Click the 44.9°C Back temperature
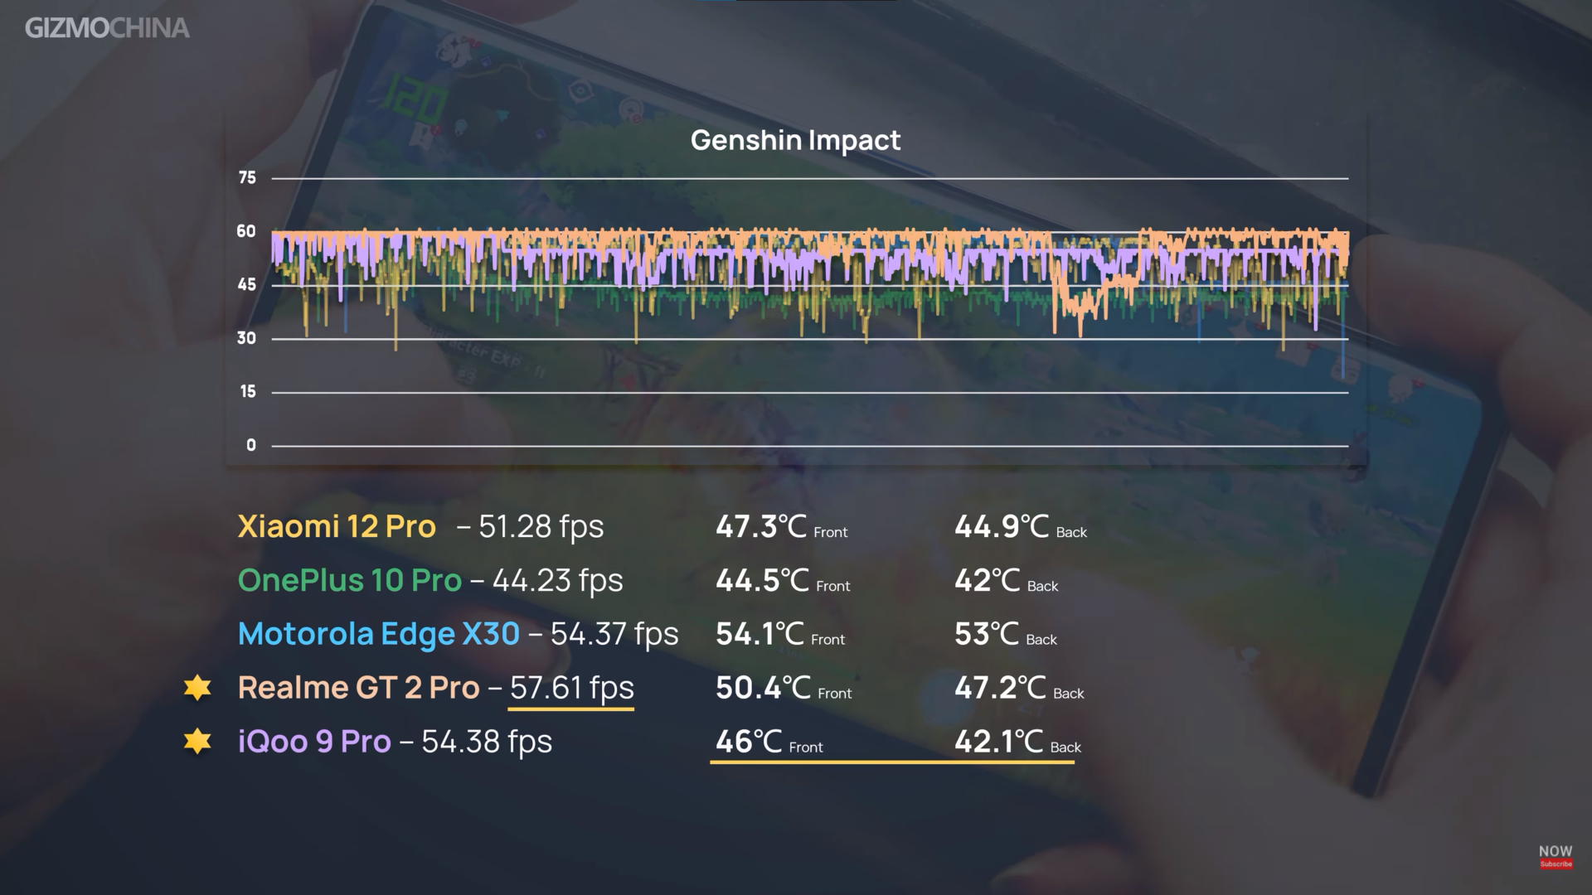 [x=1021, y=527]
